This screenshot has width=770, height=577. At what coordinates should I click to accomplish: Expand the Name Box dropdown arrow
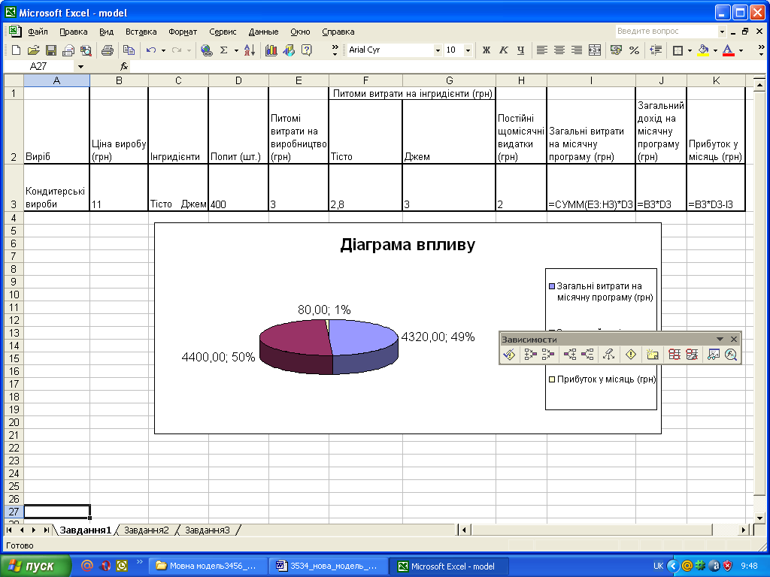[80, 66]
